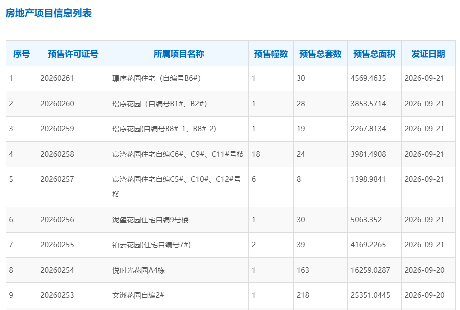Click area value 25351.0445
The image size is (460, 310).
coord(370,295)
